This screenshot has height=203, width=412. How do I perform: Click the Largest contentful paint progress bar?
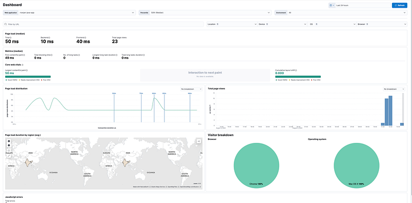28,77
